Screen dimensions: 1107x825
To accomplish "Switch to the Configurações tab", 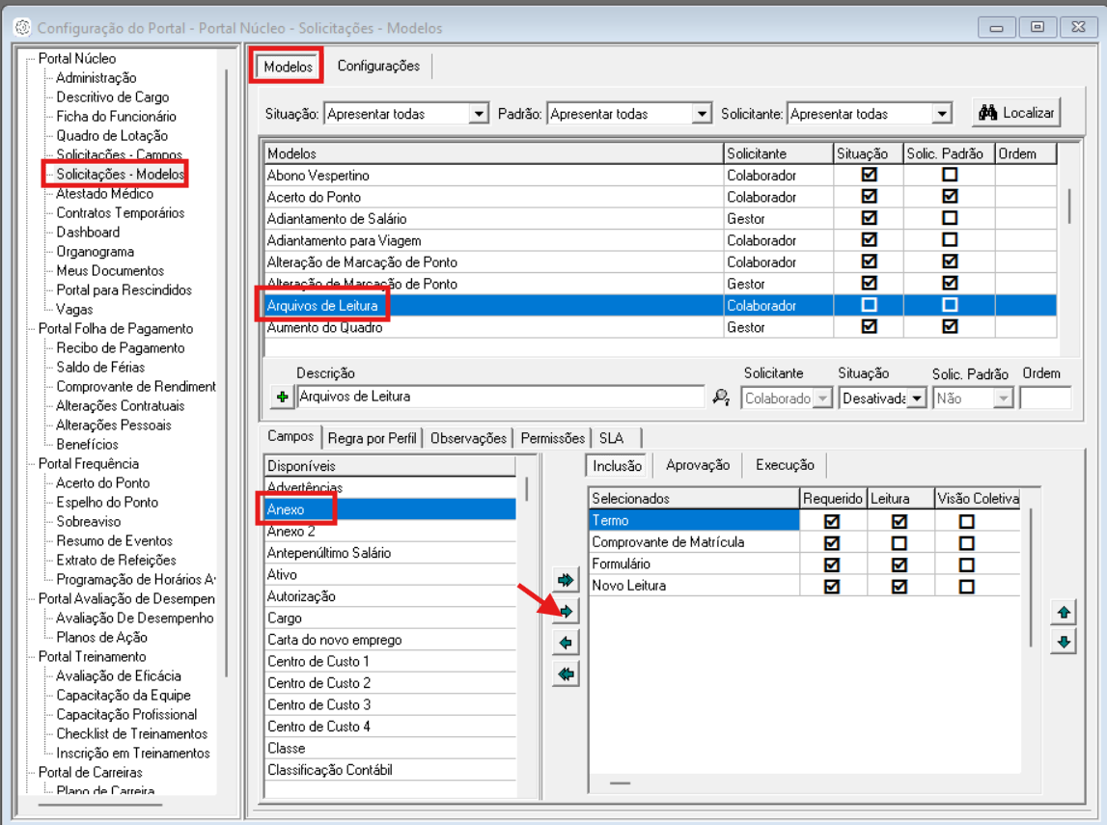I will pos(378,67).
